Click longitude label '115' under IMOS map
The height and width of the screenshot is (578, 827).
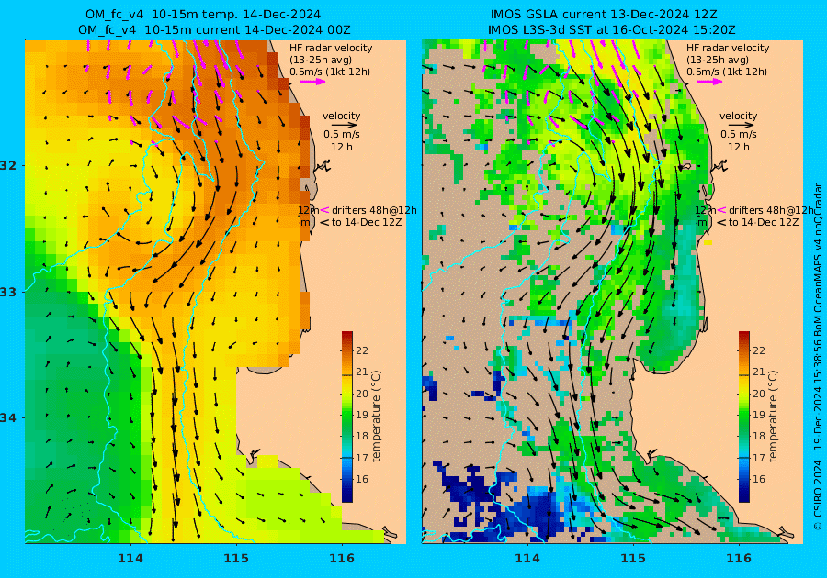633,559
